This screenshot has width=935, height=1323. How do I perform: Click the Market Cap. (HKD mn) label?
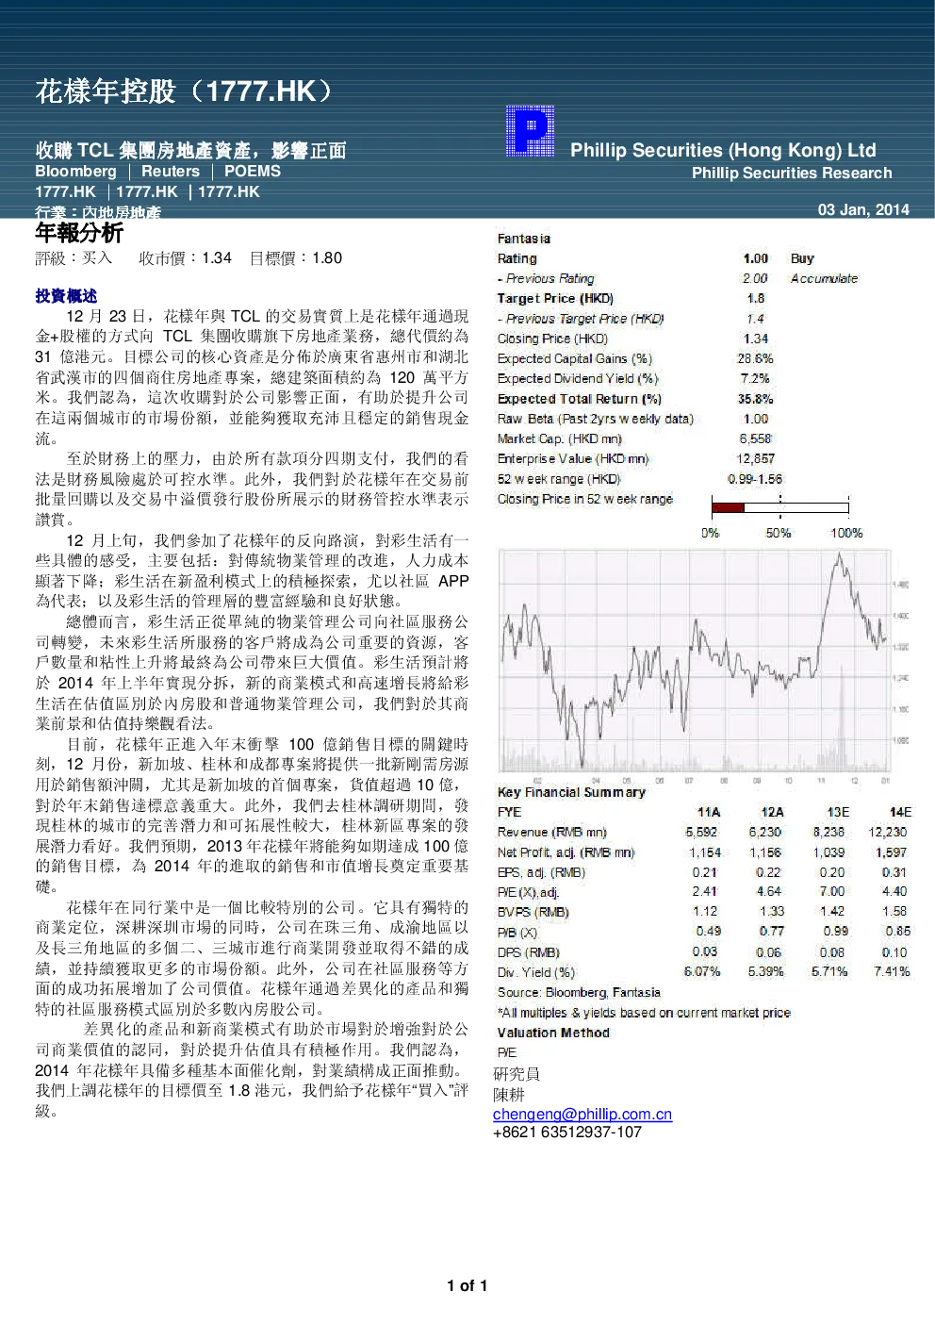tap(560, 438)
